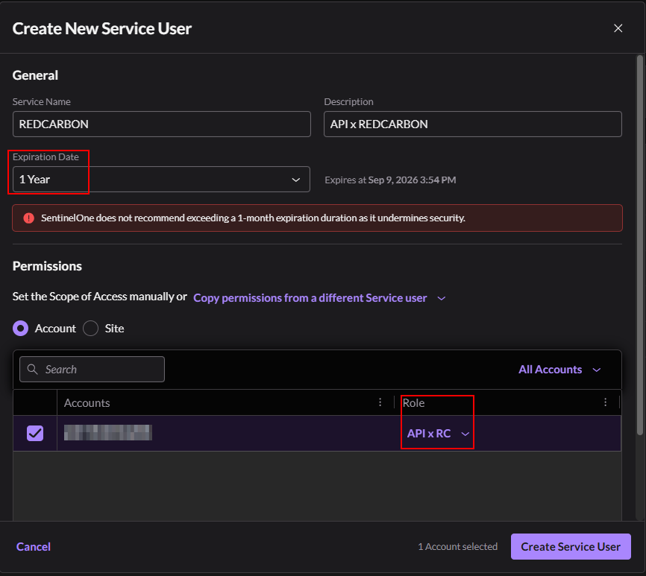Click the red warning exclamation icon
Image resolution: width=646 pixels, height=576 pixels.
[28, 218]
